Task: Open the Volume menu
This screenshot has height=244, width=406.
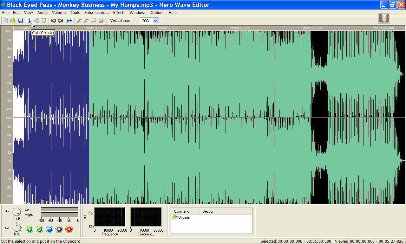Action: point(59,13)
